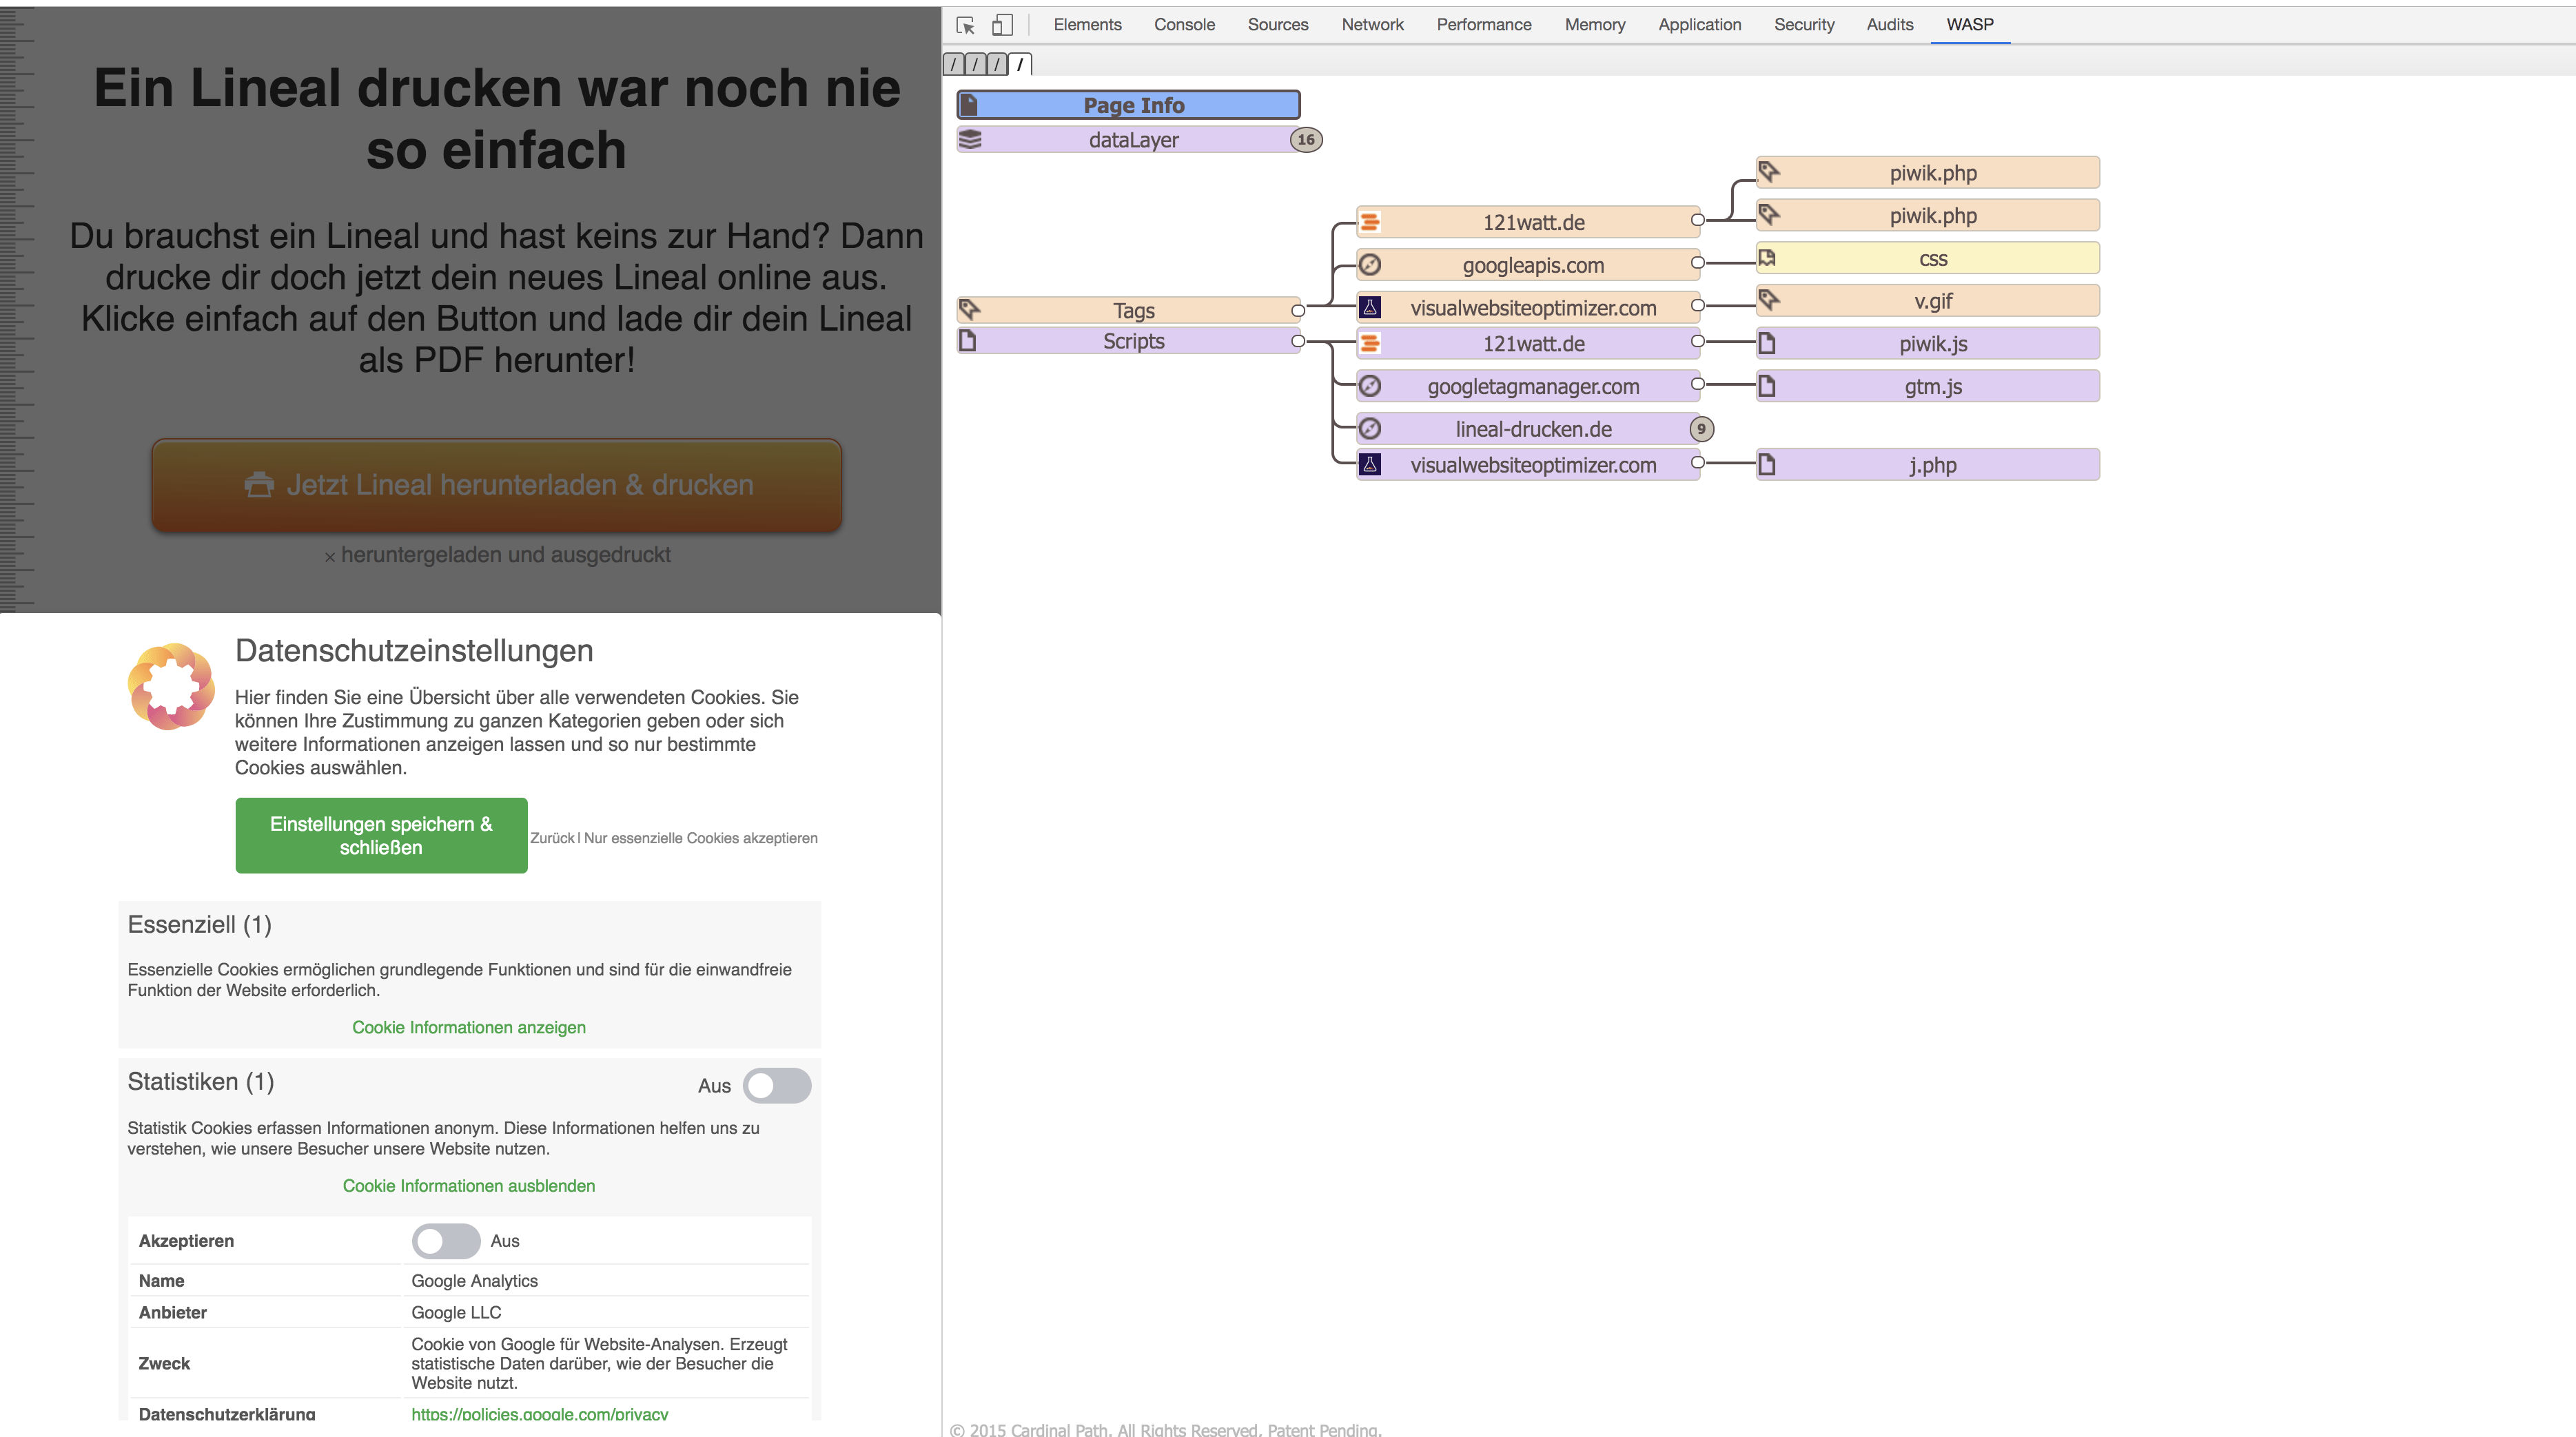The height and width of the screenshot is (1437, 2576).
Task: Click the document icon on the gtm.js node
Action: pyautogui.click(x=1767, y=386)
